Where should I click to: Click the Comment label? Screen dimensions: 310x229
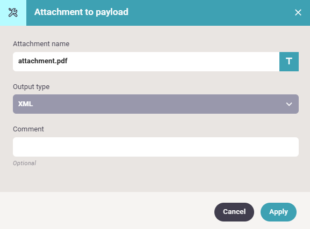(x=28, y=129)
